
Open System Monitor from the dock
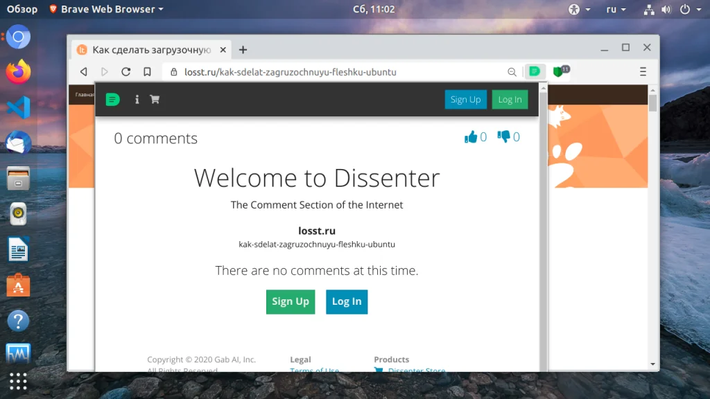coord(18,353)
